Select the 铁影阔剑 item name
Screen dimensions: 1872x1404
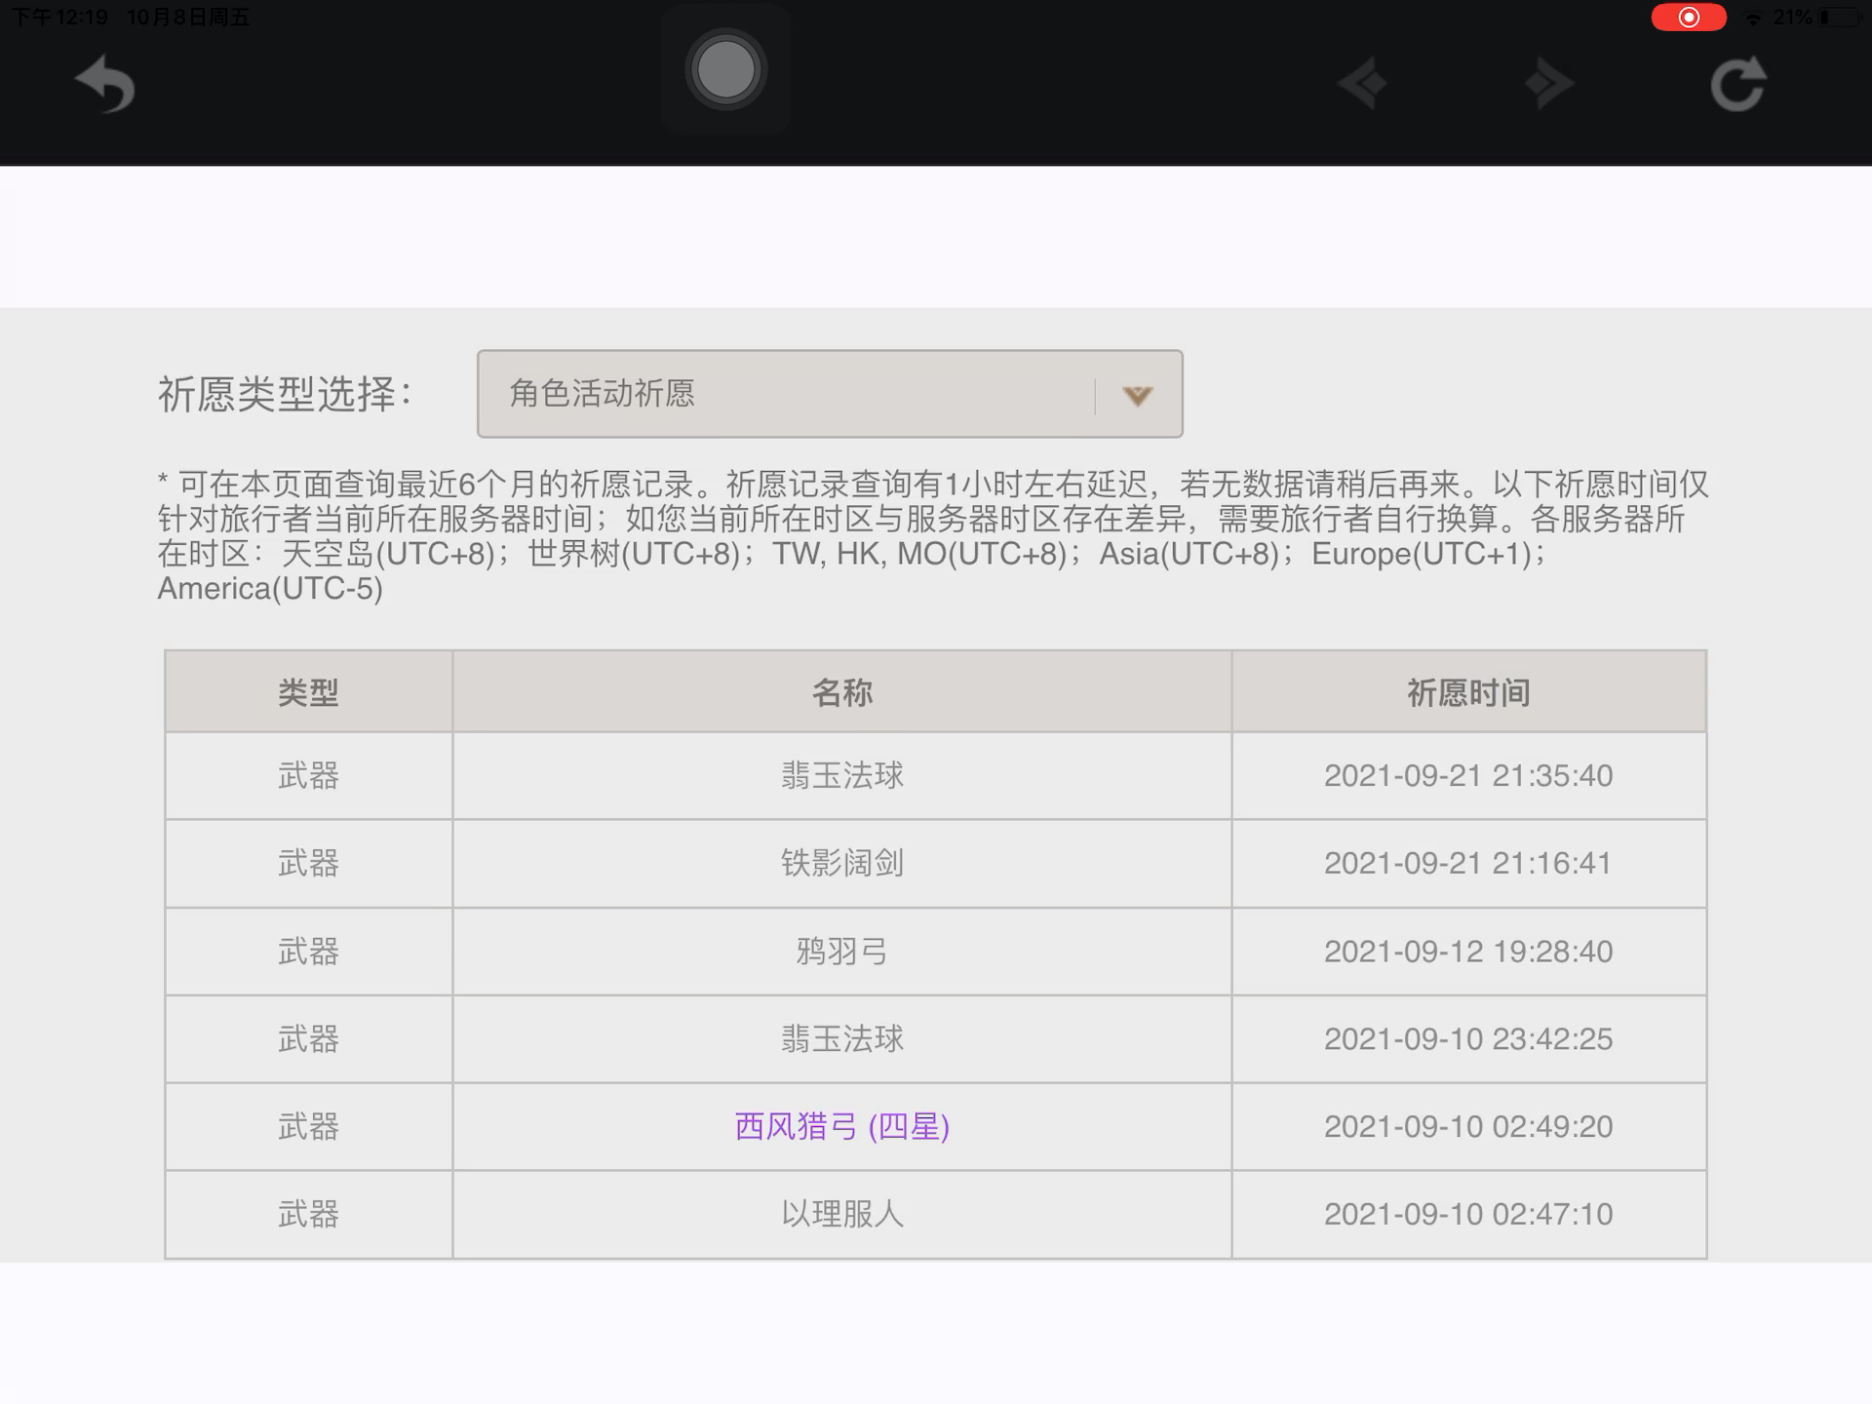point(842,864)
